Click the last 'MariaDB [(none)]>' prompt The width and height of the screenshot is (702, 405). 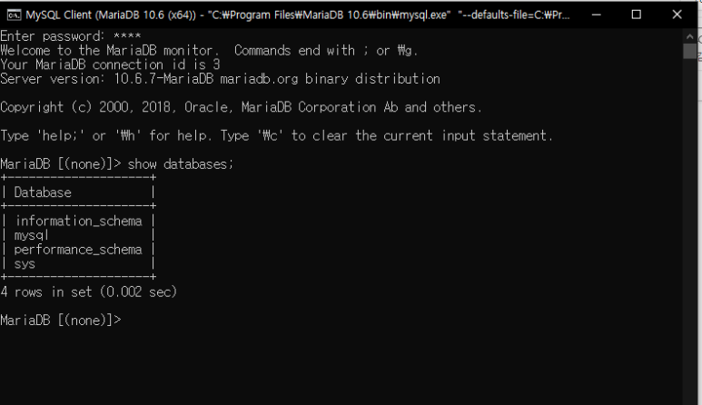coord(61,321)
